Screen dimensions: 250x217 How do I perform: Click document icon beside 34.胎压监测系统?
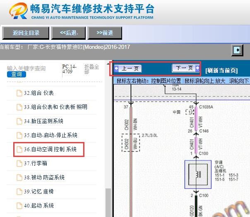pos(19,121)
